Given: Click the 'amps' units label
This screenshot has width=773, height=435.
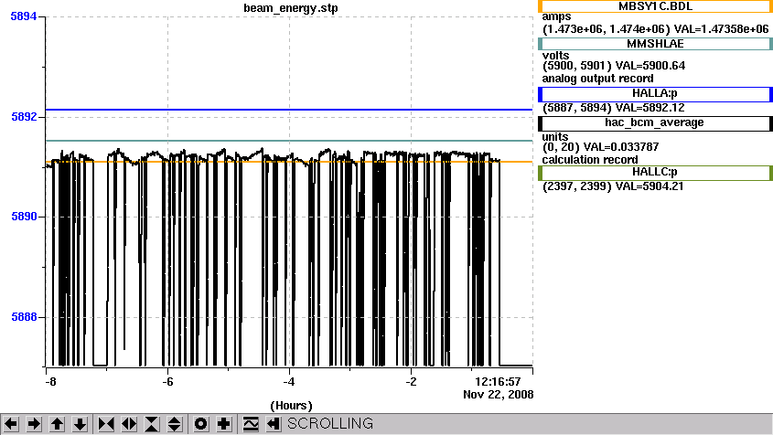Looking at the screenshot, I should 556,16.
